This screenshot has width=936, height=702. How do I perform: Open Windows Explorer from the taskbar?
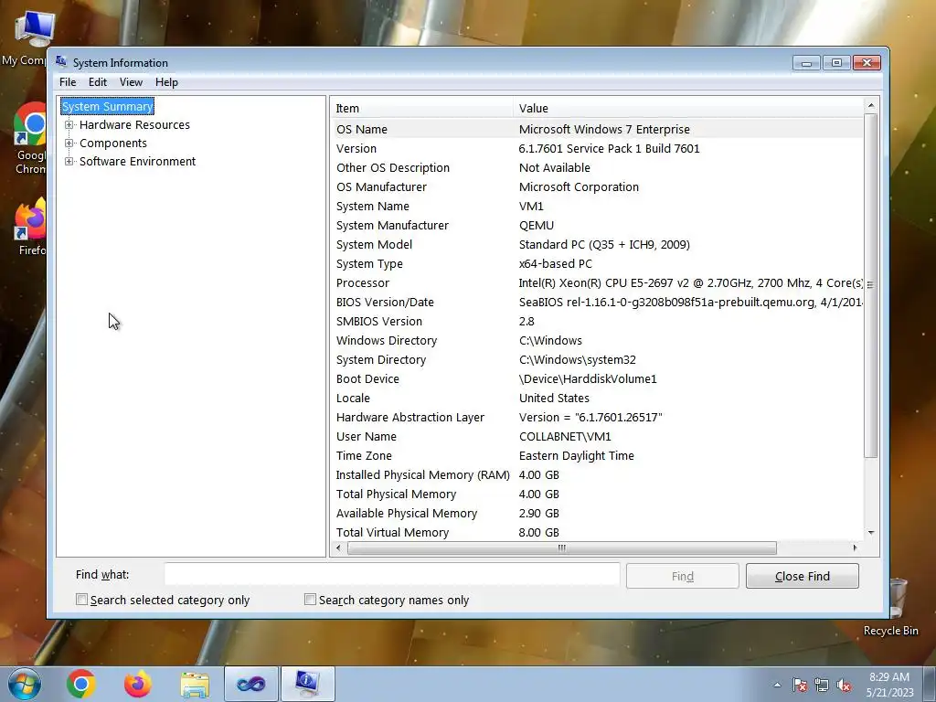[x=195, y=685]
